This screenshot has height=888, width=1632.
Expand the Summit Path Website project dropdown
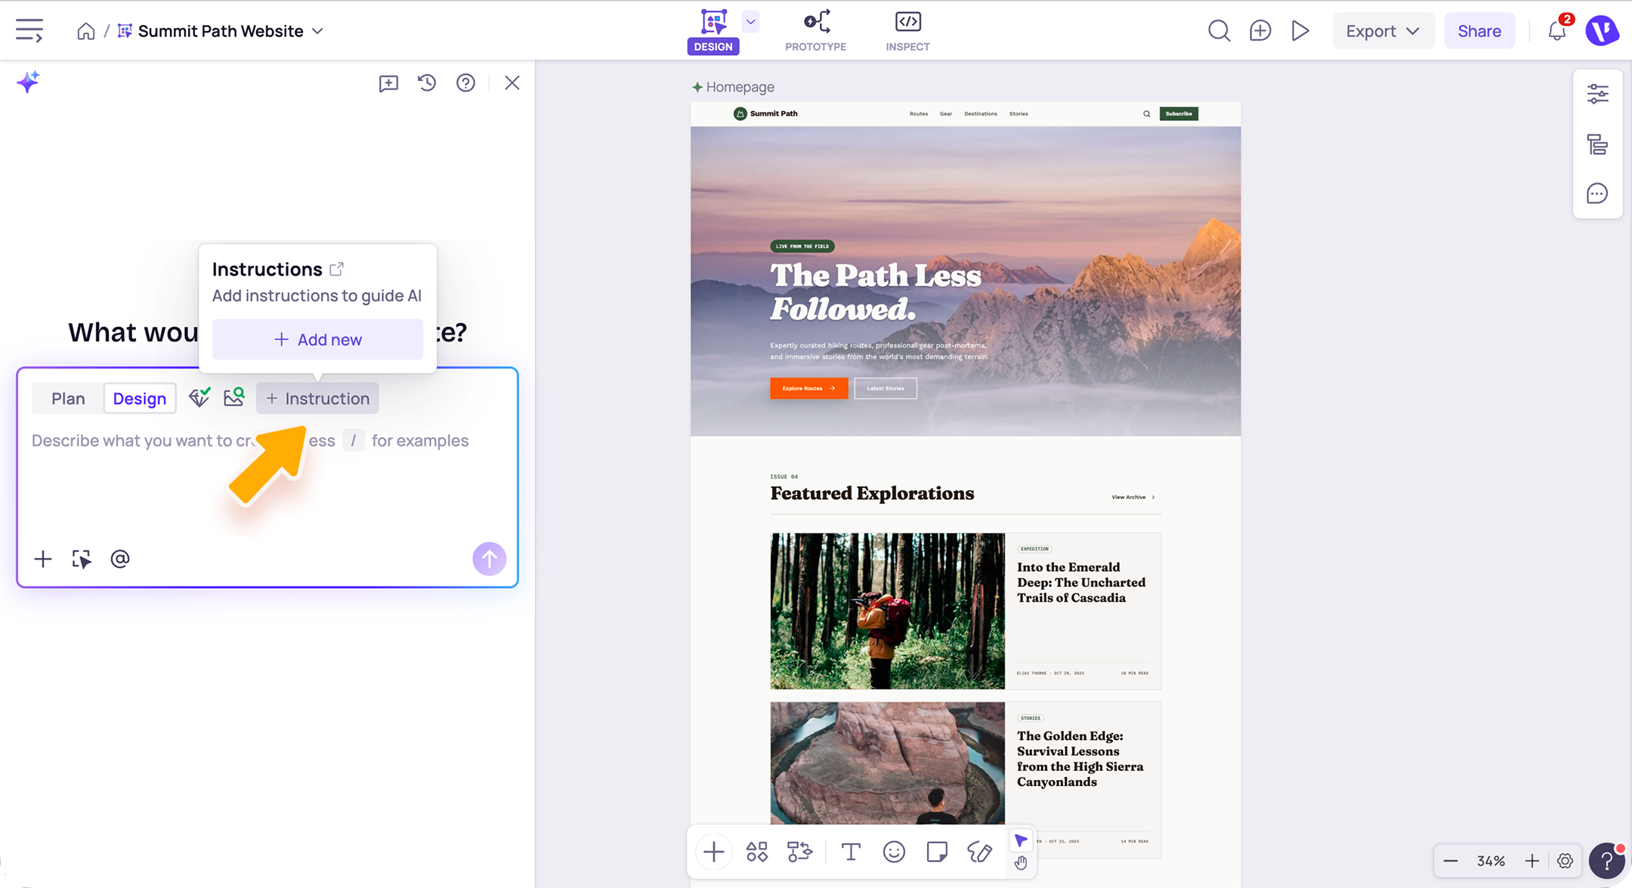[x=317, y=31]
